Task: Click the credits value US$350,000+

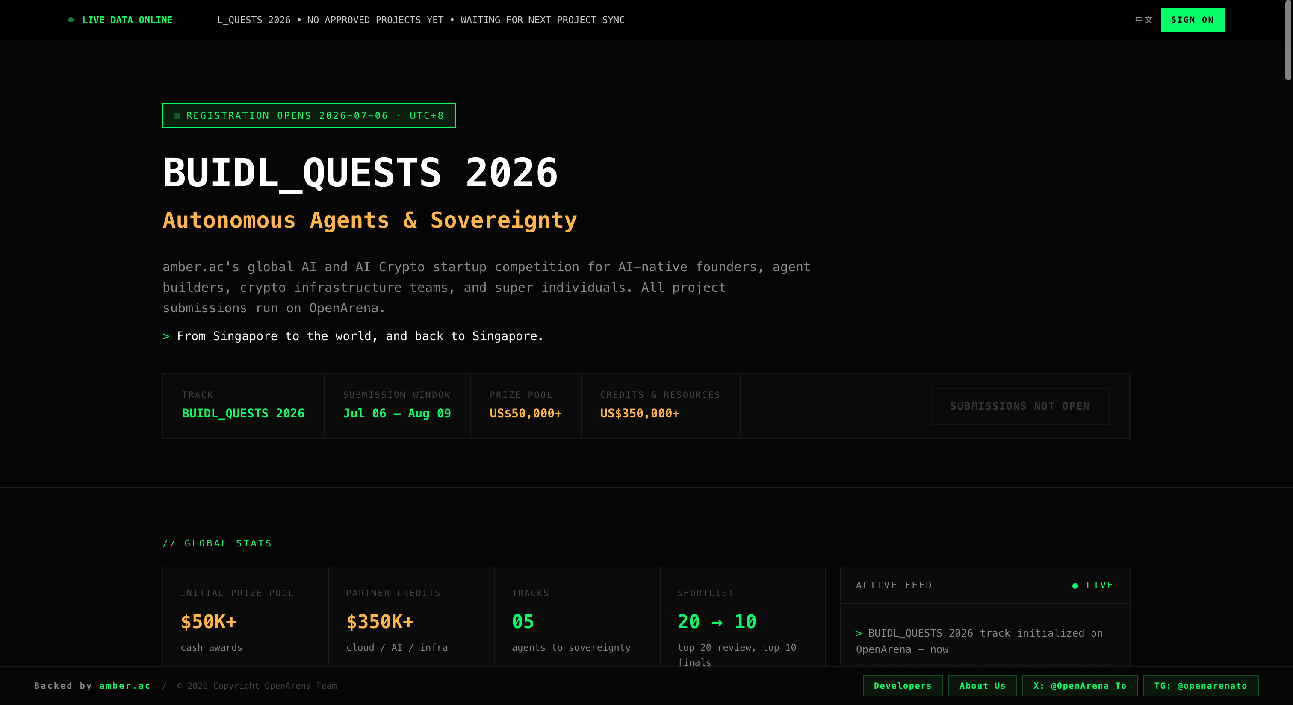Action: pyautogui.click(x=640, y=413)
